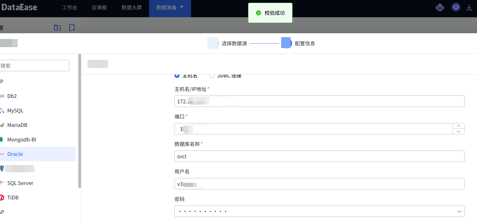Open the 数据大屏 menu
477x223 pixels.
click(x=131, y=8)
